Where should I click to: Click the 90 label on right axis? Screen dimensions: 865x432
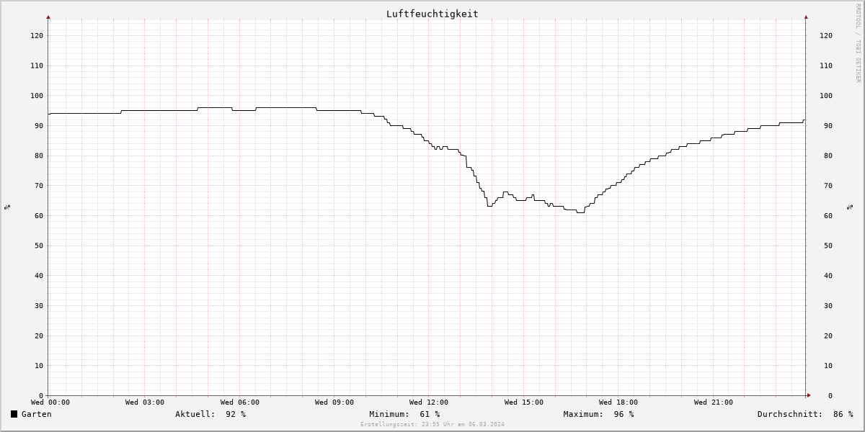point(828,125)
